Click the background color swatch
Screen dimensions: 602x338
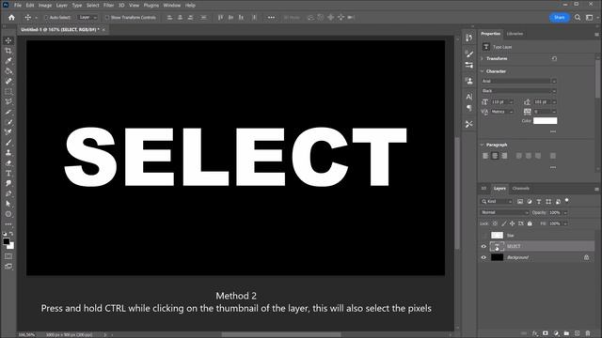(x=11, y=246)
